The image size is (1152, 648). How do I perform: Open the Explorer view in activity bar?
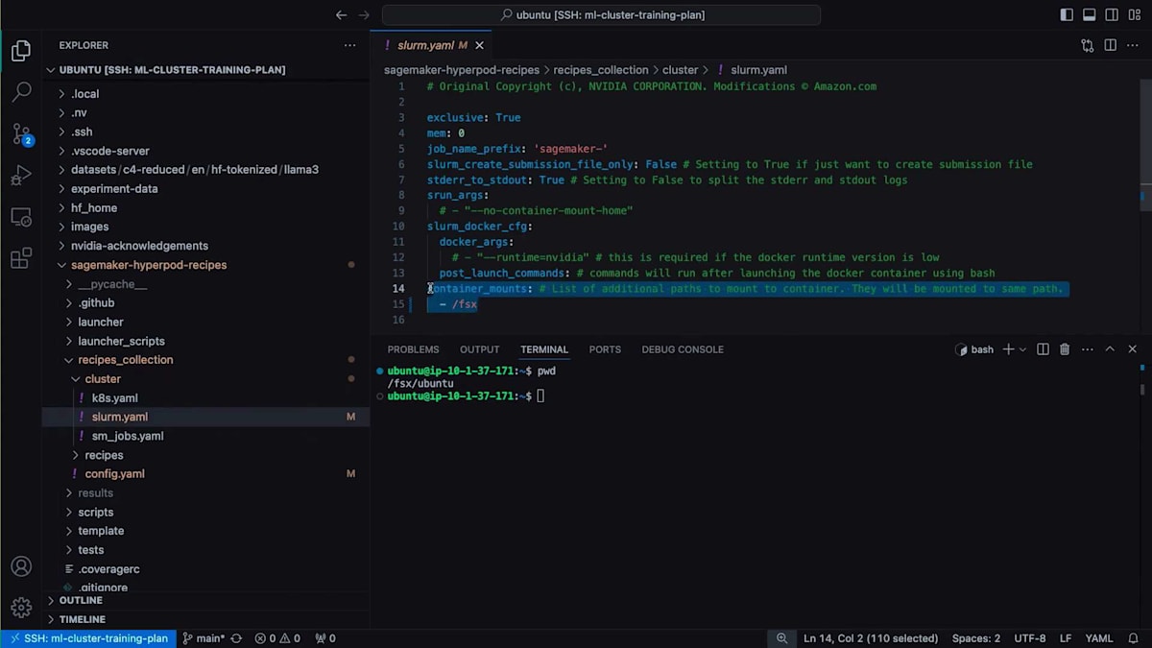pos(21,51)
